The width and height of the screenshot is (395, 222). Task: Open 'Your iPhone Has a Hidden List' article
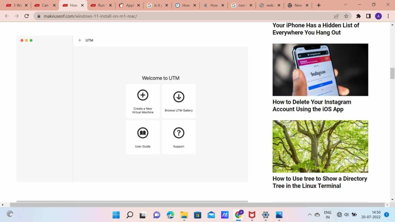[x=316, y=29]
